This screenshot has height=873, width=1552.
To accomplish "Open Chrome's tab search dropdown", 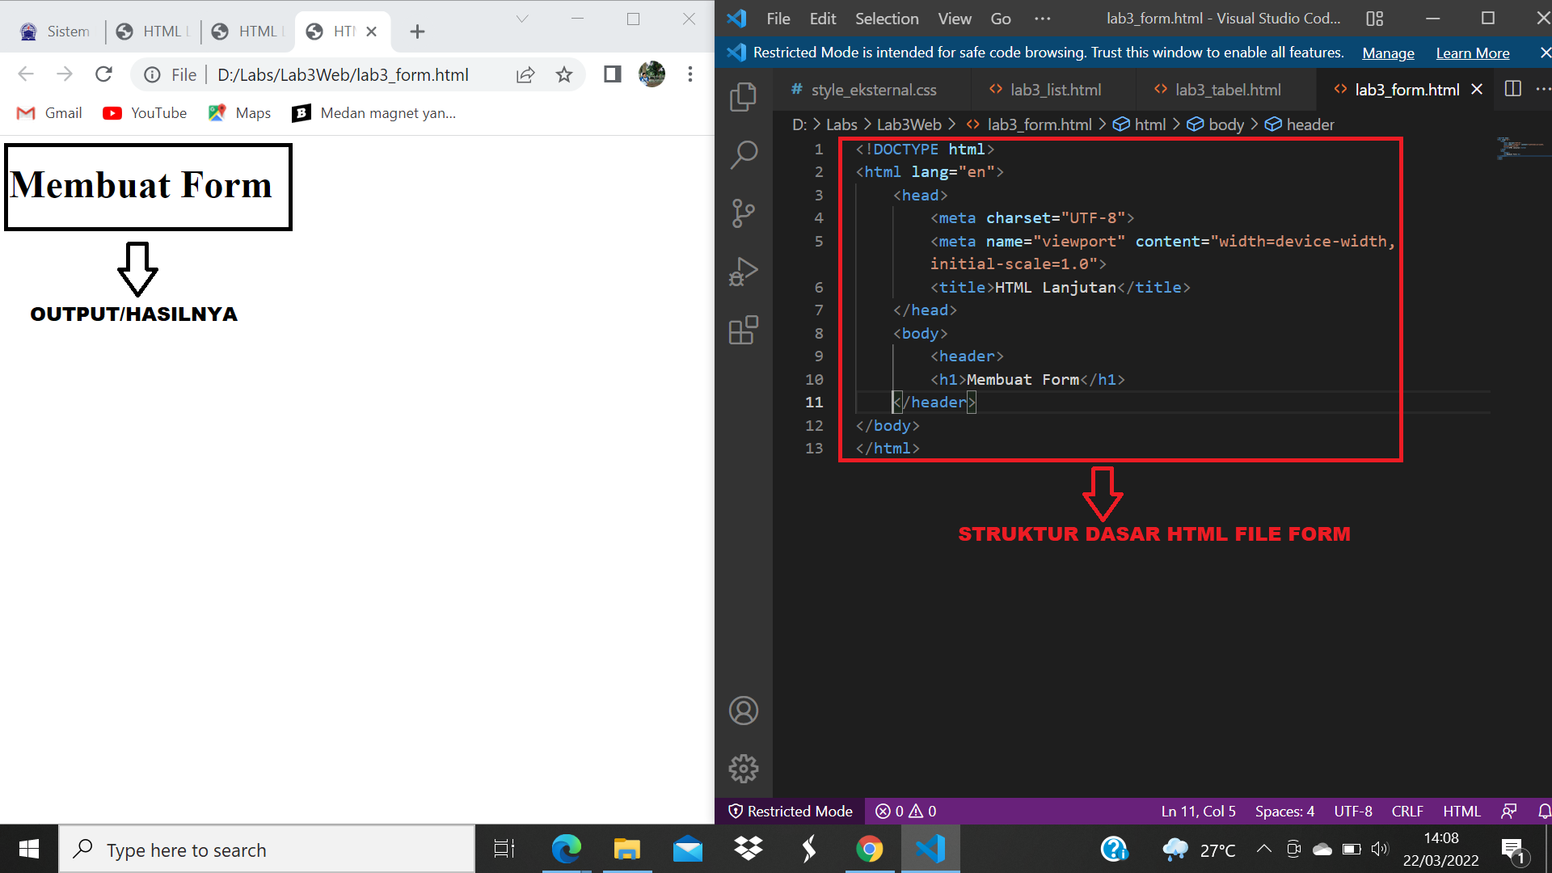I will (x=522, y=18).
